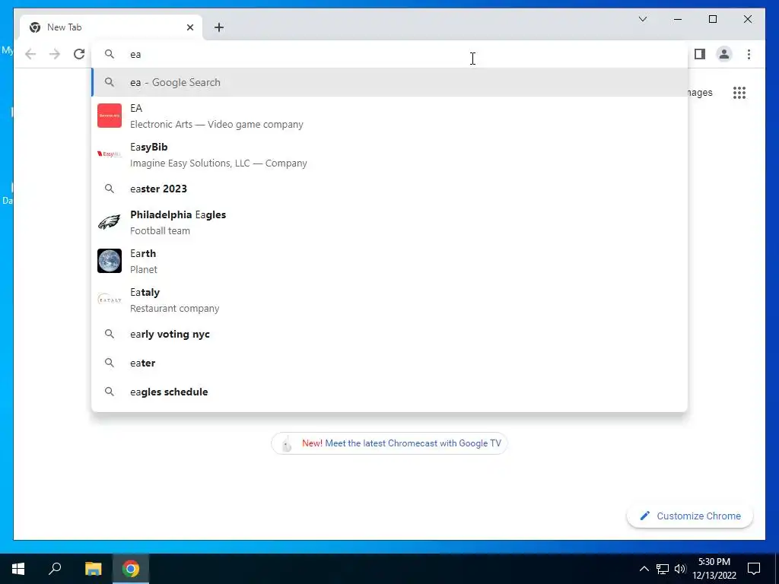Click the 'easter 2023' suggestion text
Image resolution: width=779 pixels, height=584 pixels.
(x=158, y=189)
